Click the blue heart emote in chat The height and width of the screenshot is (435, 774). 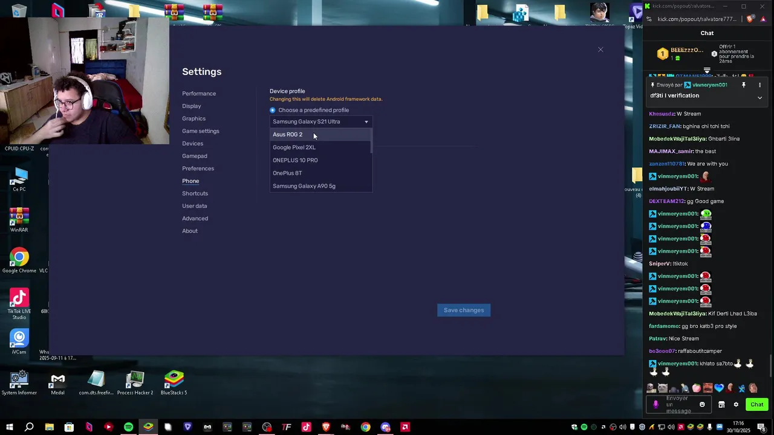(x=719, y=388)
